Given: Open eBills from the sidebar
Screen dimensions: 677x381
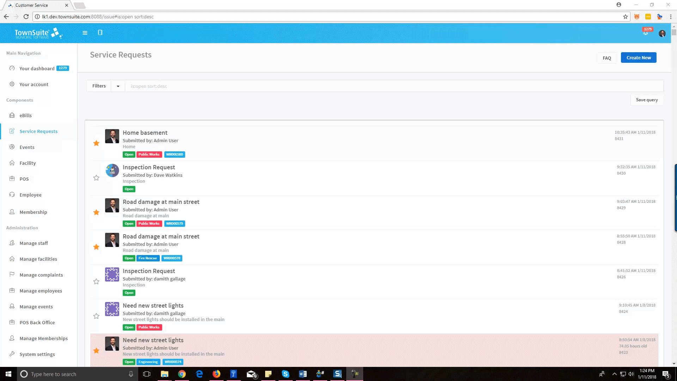Looking at the screenshot, I should click(x=25, y=115).
